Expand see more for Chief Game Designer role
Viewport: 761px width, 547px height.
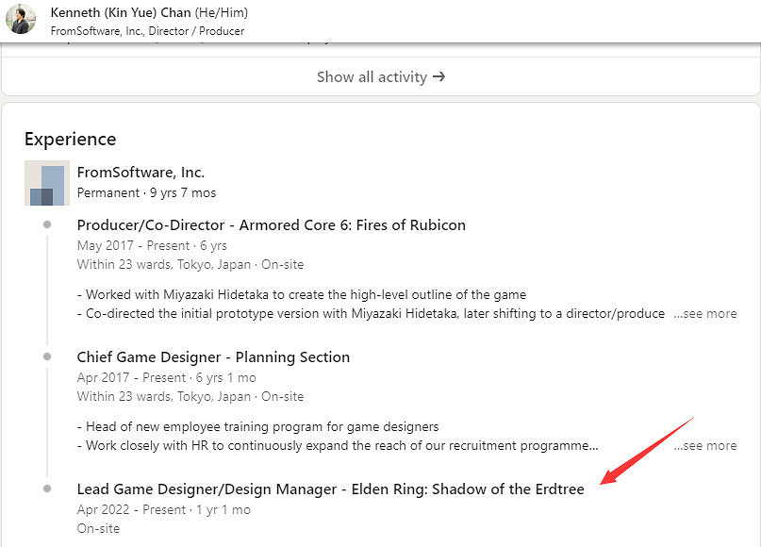pos(704,445)
